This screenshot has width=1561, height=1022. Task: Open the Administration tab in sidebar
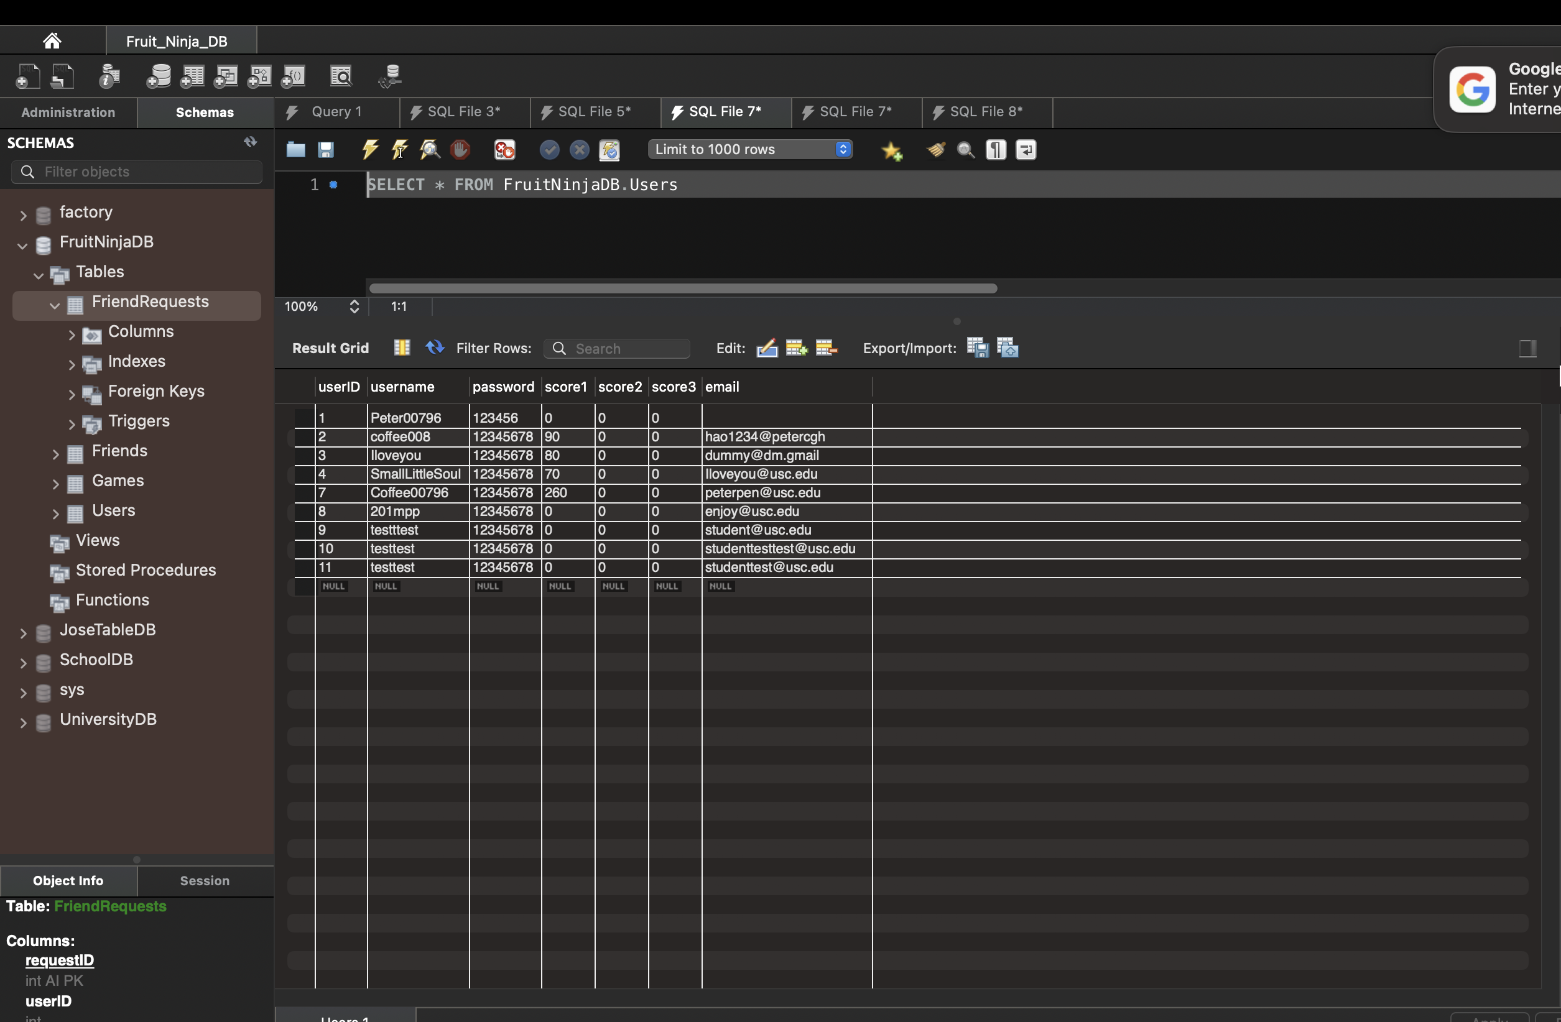(x=68, y=112)
